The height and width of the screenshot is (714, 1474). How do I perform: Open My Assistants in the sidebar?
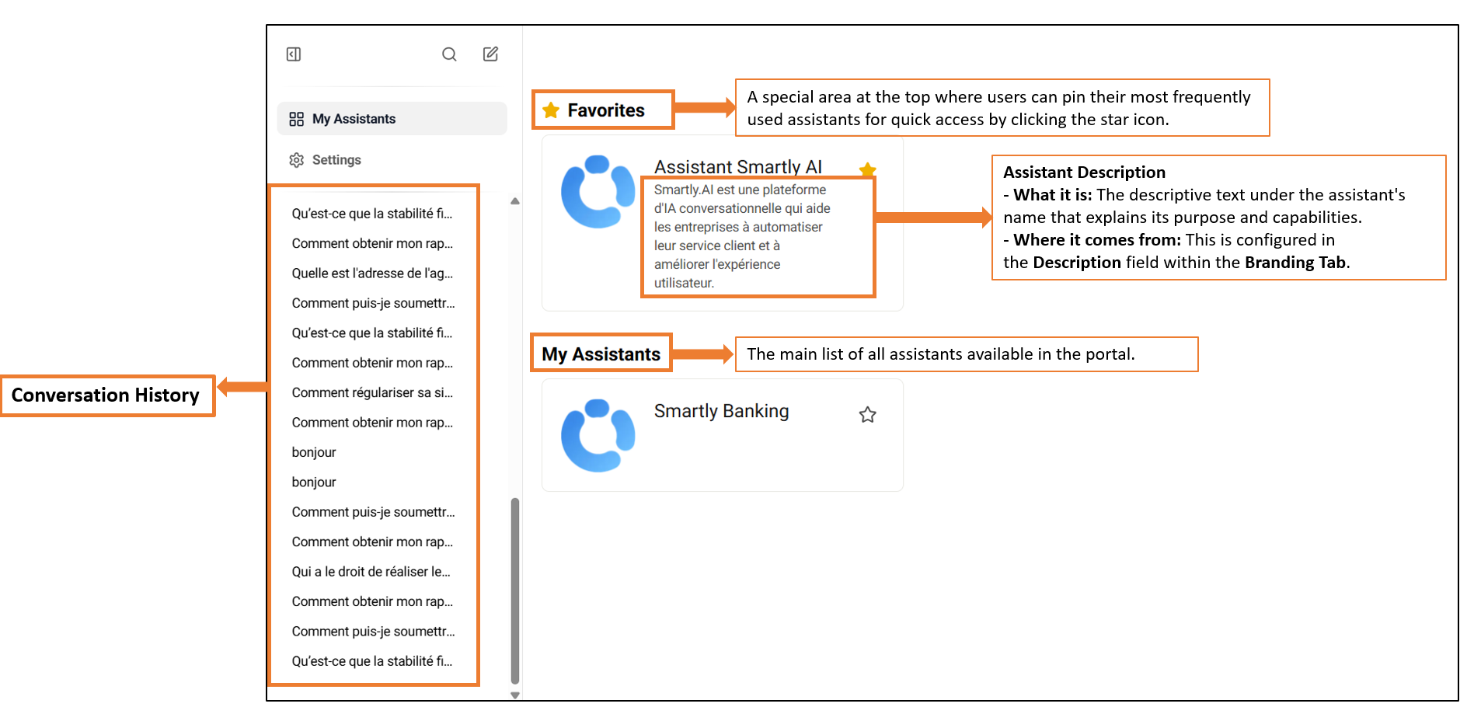click(x=392, y=119)
